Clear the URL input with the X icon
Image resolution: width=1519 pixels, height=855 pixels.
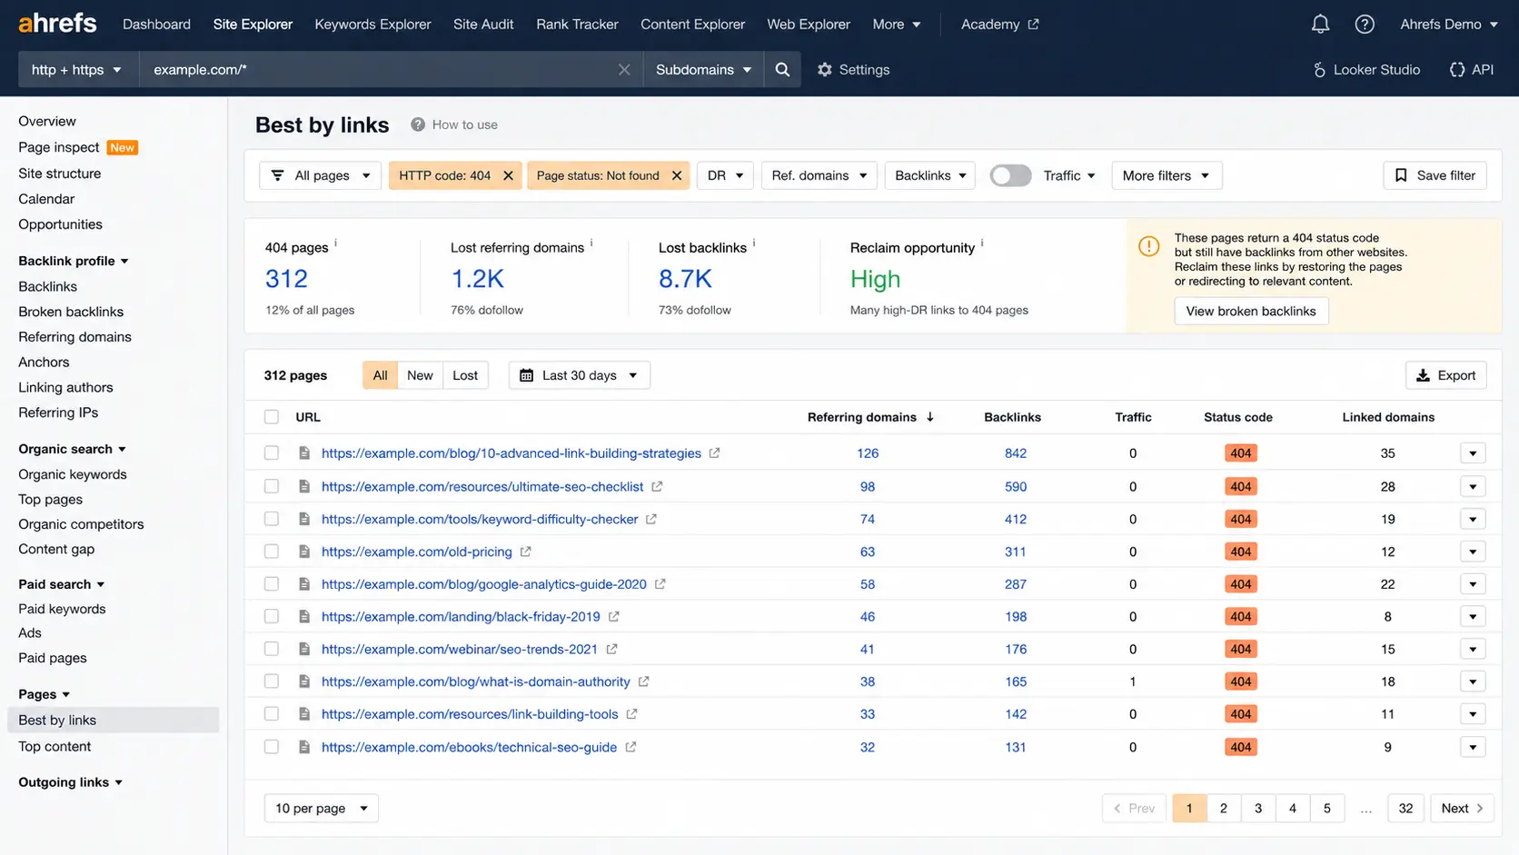(624, 70)
